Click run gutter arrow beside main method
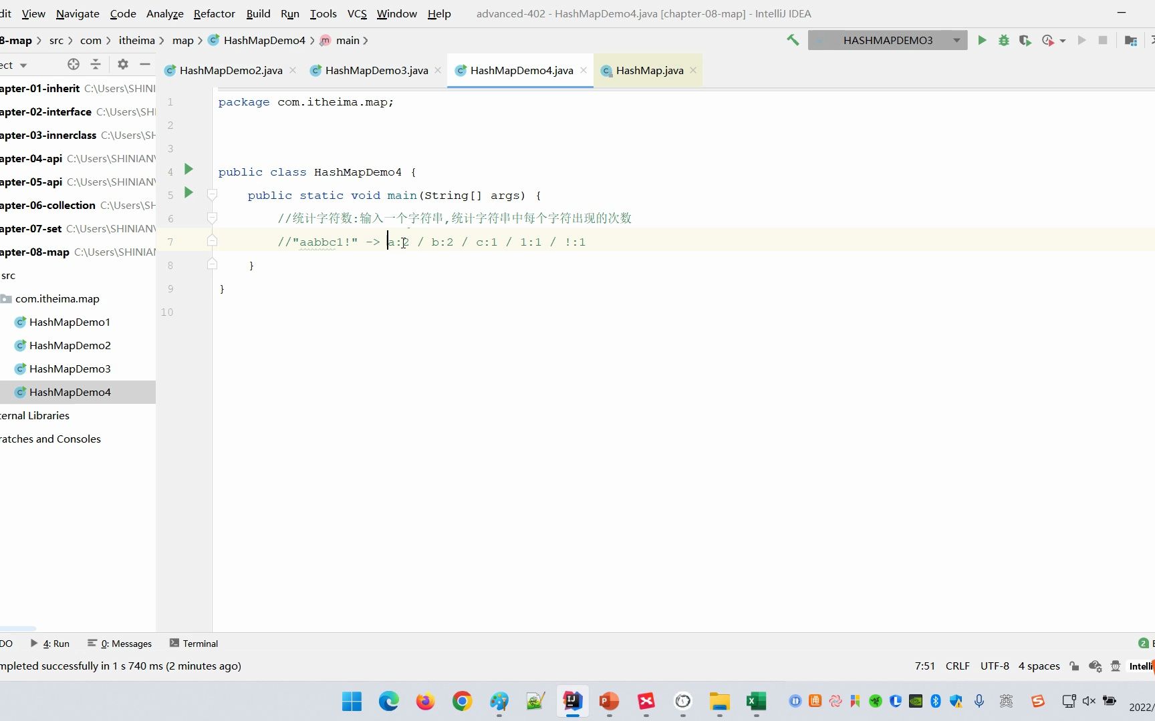This screenshot has width=1155, height=721. (x=188, y=193)
